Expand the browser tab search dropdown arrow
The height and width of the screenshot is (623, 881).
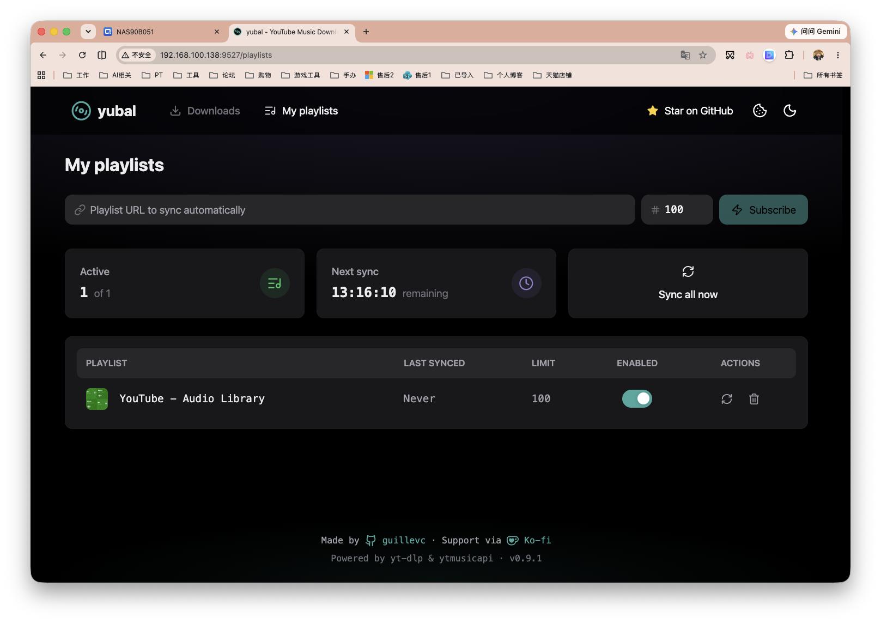pos(88,32)
